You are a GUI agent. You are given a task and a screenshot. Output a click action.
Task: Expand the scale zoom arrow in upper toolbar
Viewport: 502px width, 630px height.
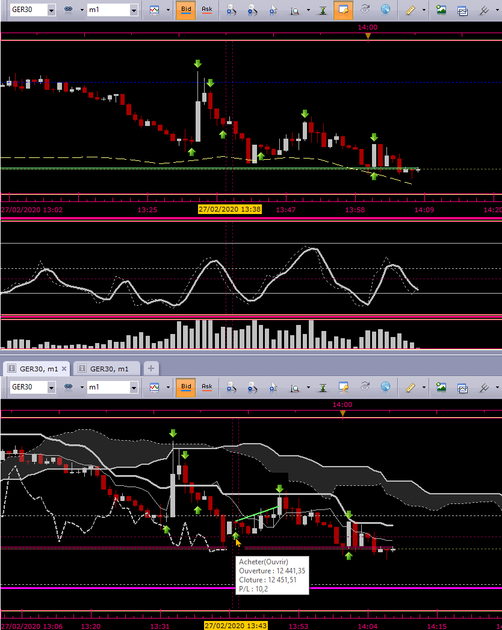tap(308, 10)
